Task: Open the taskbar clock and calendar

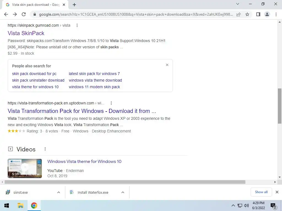Action: pyautogui.click(x=258, y=206)
